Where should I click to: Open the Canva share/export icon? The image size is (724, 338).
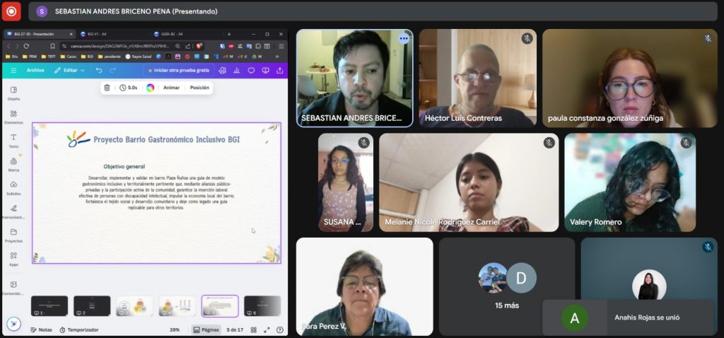tap(280, 70)
